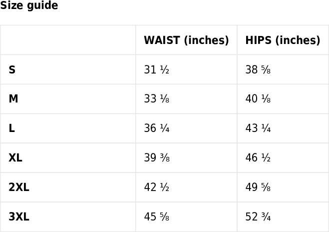Click the L size row label

click(x=12, y=128)
